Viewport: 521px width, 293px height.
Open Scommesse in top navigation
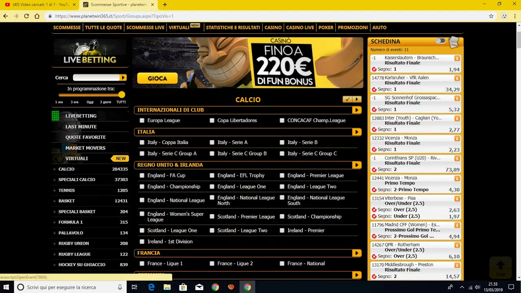tap(67, 27)
